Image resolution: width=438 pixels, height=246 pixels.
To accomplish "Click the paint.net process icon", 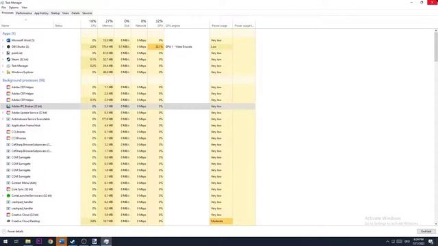I will [8, 53].
